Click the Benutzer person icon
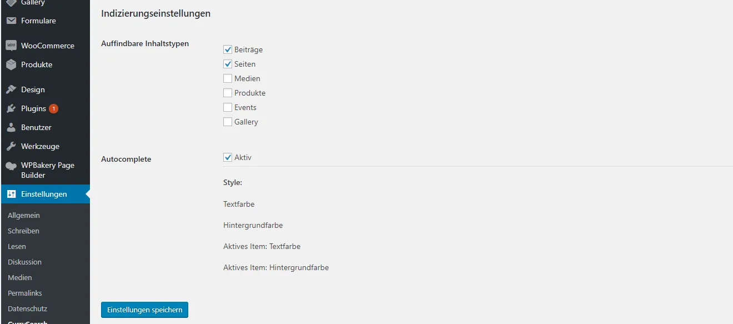The height and width of the screenshot is (324, 733). pos(11,127)
